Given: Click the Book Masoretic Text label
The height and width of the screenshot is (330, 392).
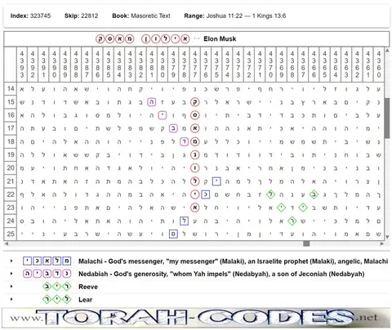Looking at the screenshot, I should (141, 16).
